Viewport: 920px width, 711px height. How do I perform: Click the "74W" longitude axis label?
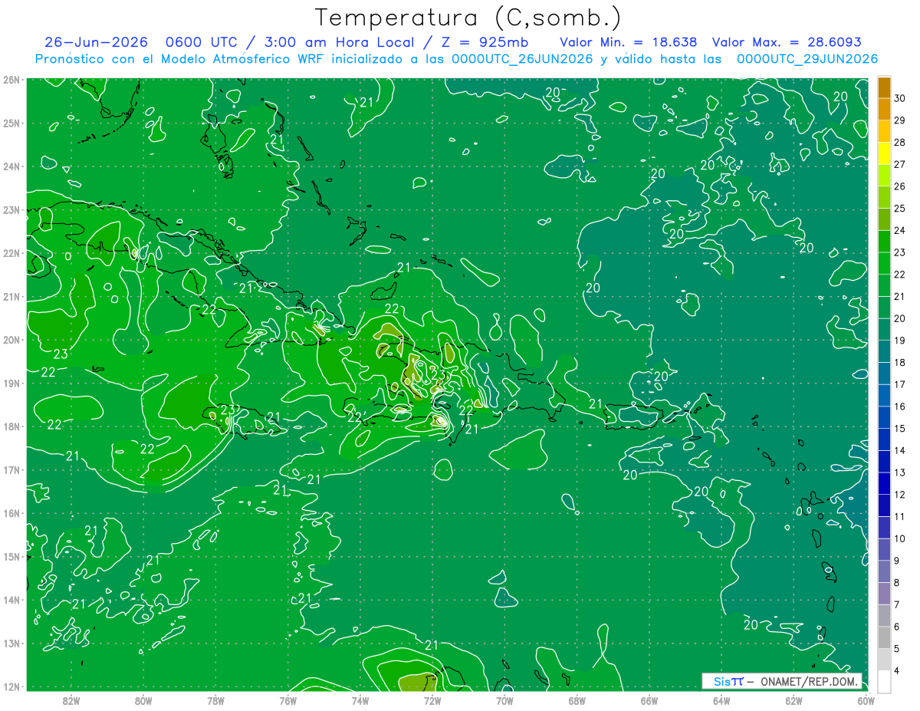(x=360, y=700)
